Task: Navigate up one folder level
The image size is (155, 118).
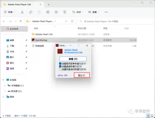Action: pos(21,21)
